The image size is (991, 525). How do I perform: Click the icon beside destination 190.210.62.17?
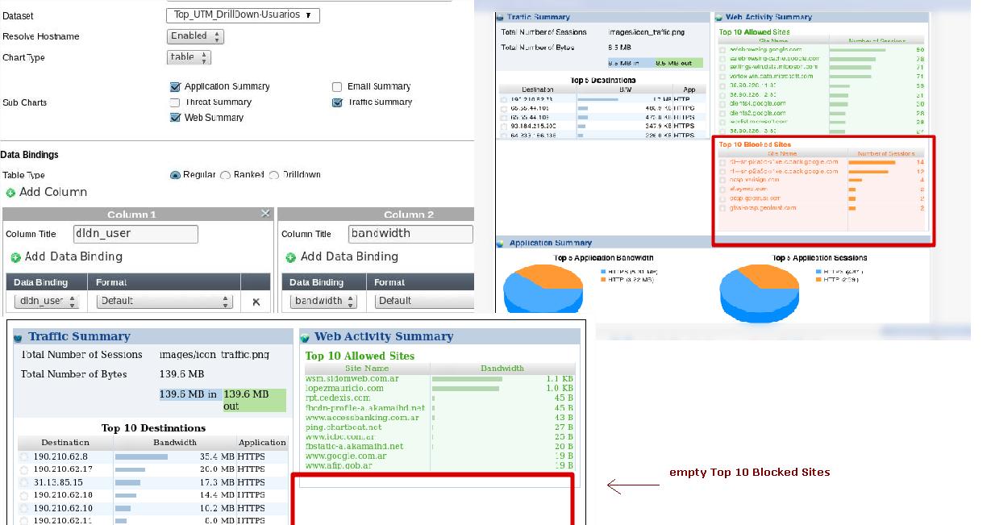(x=24, y=469)
